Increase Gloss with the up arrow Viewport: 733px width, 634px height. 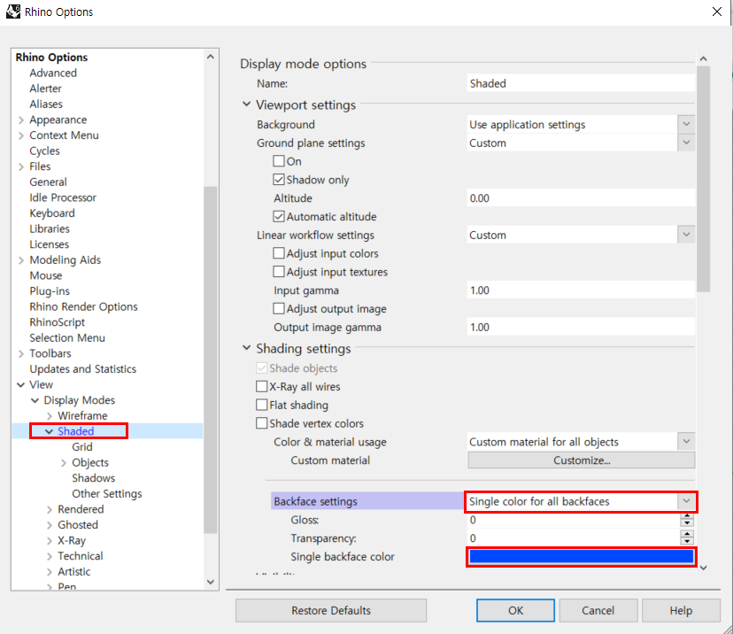coord(687,516)
